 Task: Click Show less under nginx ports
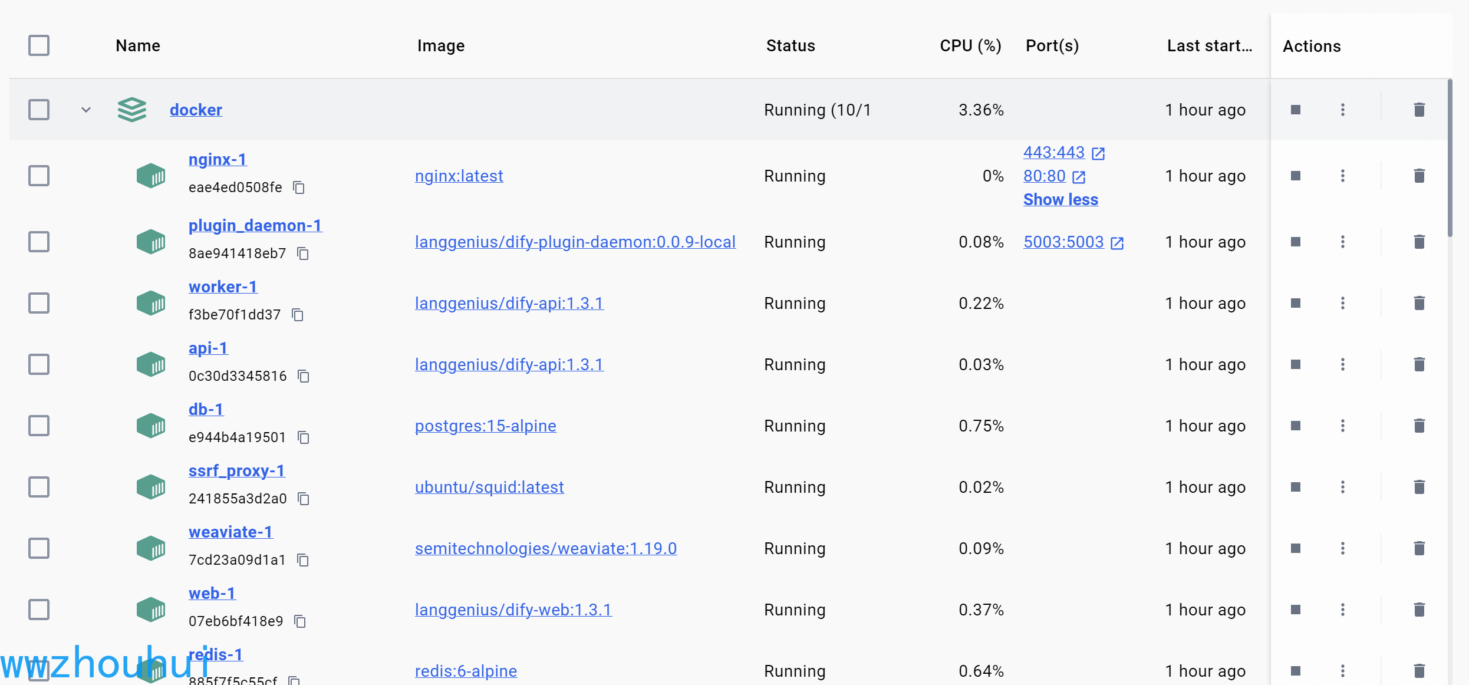pyautogui.click(x=1060, y=200)
